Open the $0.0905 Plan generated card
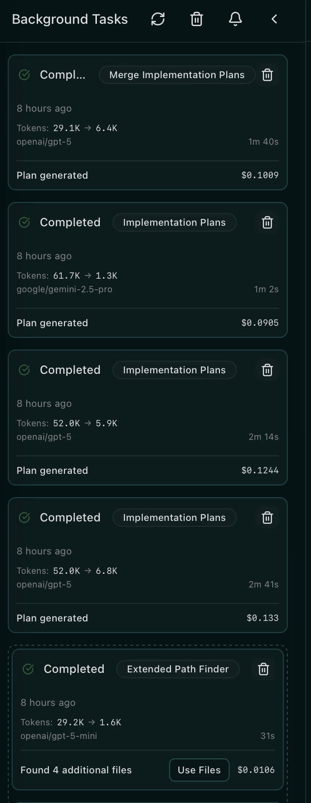Image resolution: width=311 pixels, height=803 pixels. 148,270
